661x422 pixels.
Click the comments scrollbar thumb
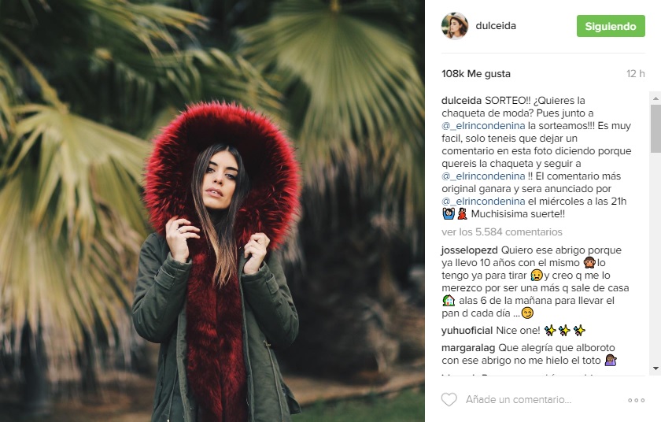[x=655, y=128]
